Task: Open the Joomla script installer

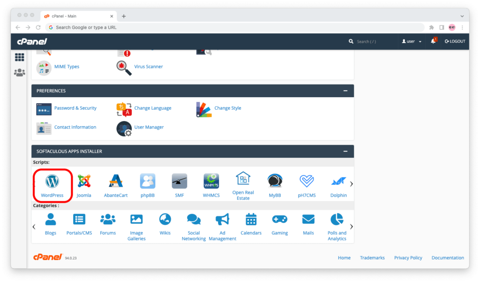Action: (x=84, y=185)
